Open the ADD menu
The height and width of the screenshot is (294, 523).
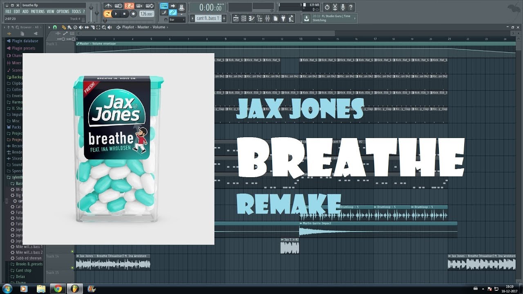pos(25,11)
